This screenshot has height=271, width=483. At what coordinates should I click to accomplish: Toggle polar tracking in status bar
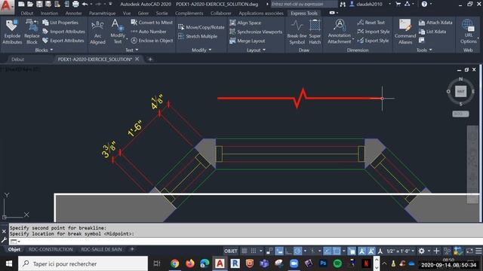coord(297,251)
